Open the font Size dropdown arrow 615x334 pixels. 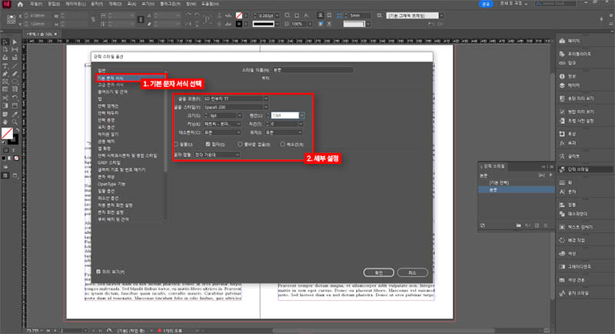click(x=239, y=115)
